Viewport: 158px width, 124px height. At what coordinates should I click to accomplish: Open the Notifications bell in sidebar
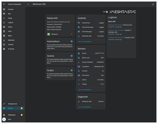click(4, 115)
